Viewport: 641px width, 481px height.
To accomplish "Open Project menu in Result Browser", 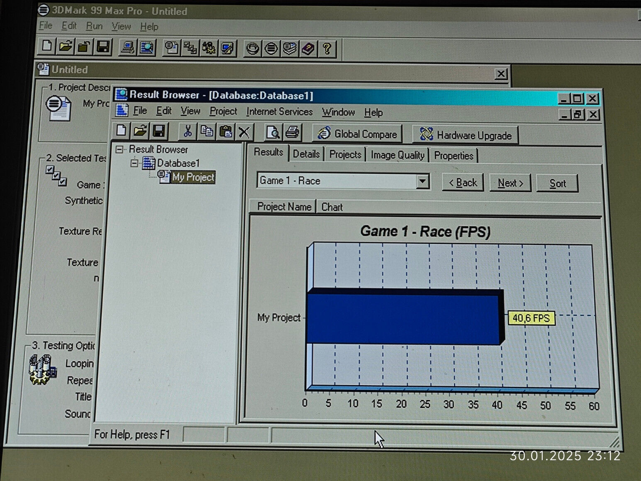I will pos(223,111).
